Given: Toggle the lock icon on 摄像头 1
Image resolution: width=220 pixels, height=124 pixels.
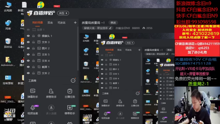Looking at the screenshot, I should coord(33,36).
